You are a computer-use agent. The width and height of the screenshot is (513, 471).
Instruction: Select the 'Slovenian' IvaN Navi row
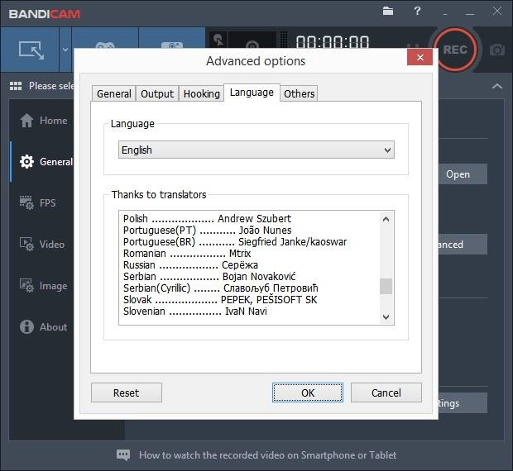pyautogui.click(x=195, y=312)
